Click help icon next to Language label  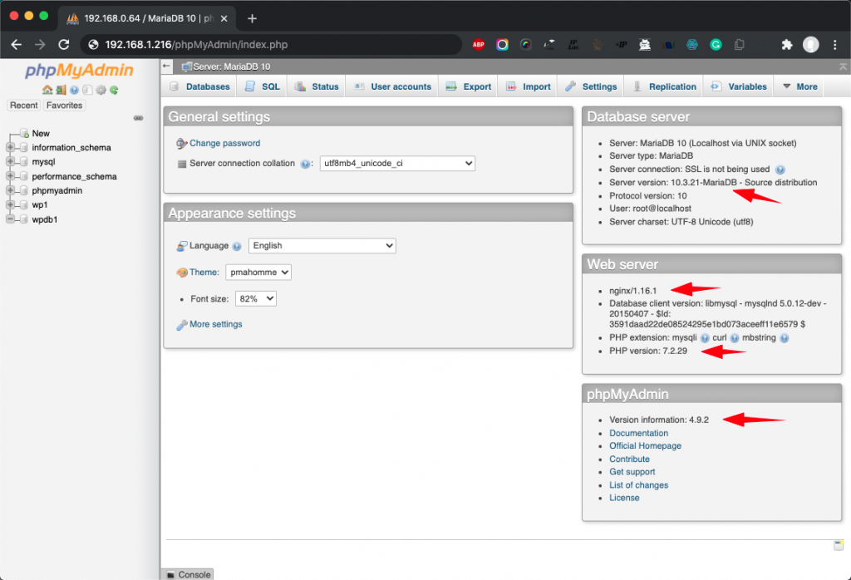[237, 246]
